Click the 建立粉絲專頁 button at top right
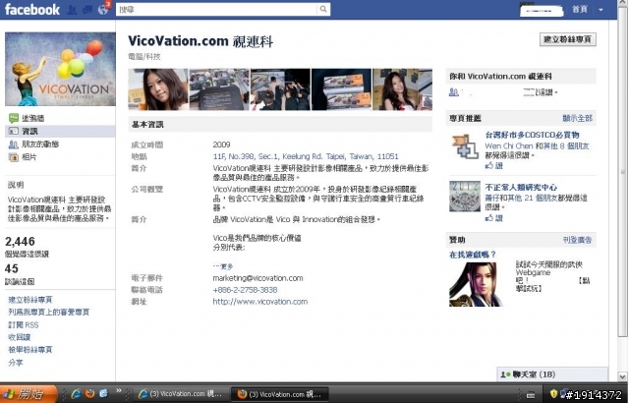The width and height of the screenshot is (629, 403). pyautogui.click(x=568, y=39)
